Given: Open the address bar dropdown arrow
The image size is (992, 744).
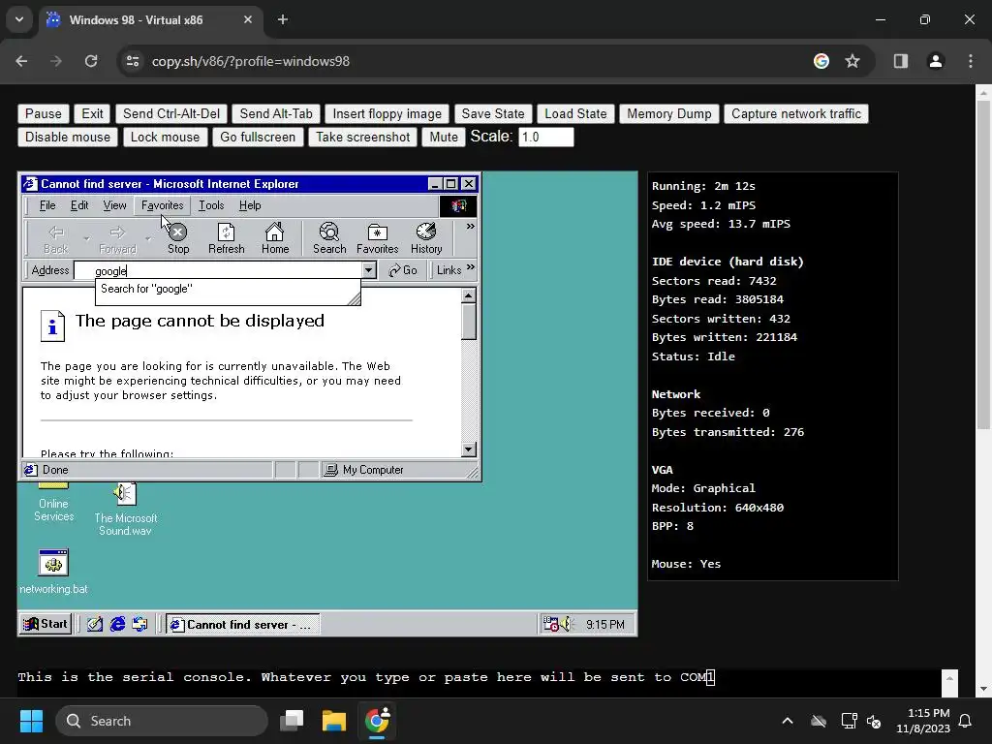Looking at the screenshot, I should (369, 271).
